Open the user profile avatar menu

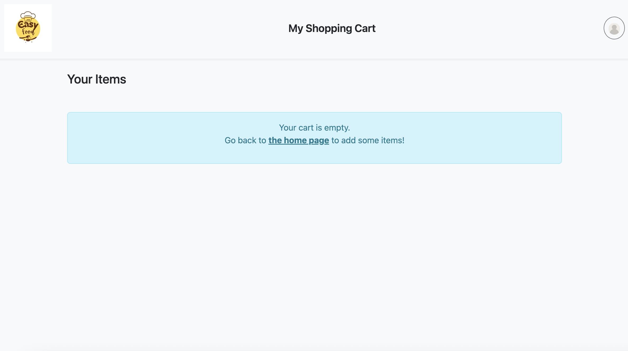tap(614, 28)
